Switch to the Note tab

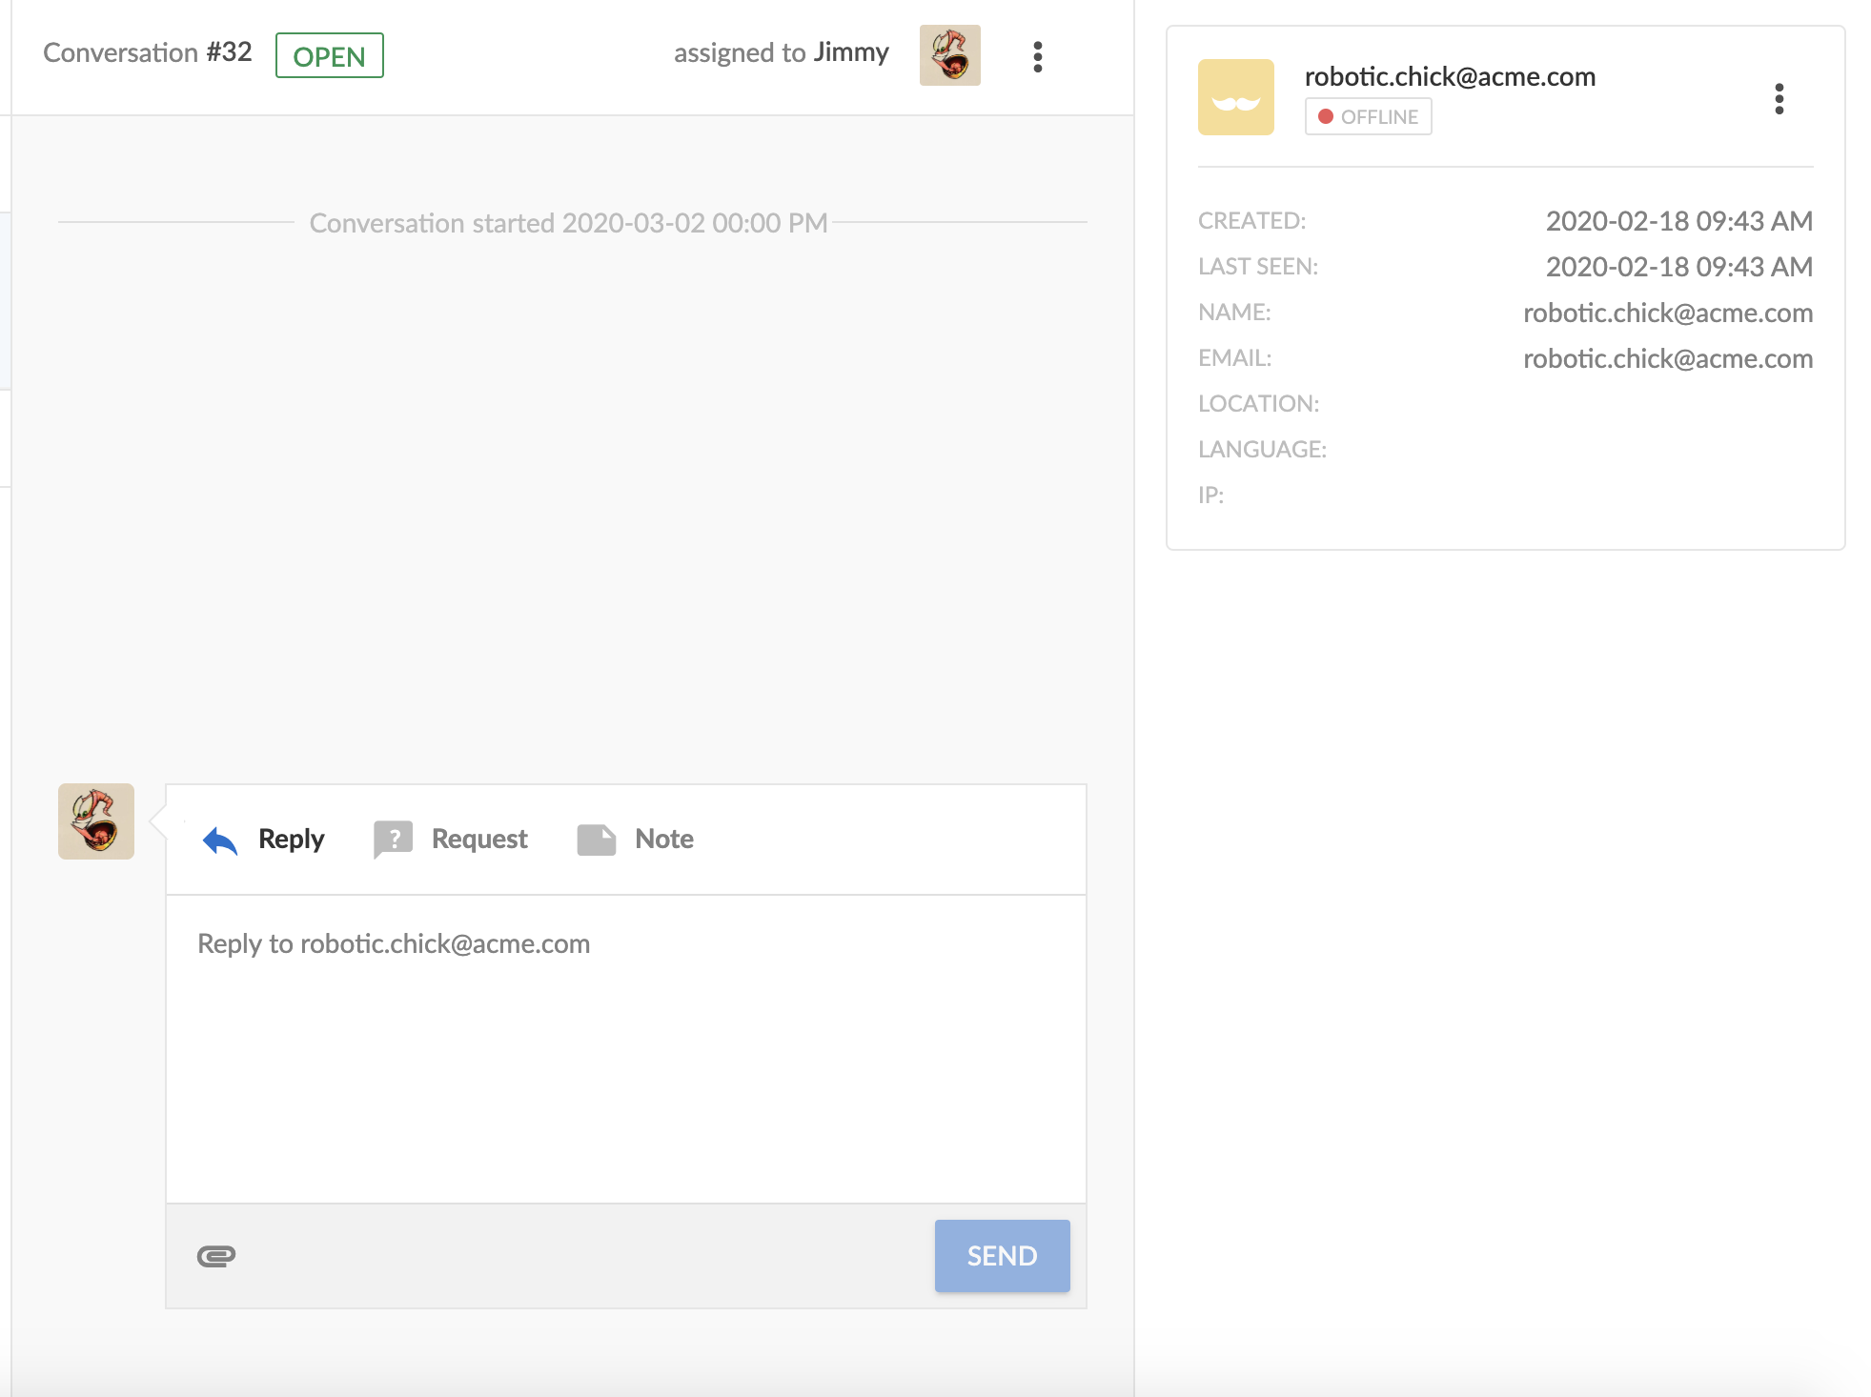point(663,840)
